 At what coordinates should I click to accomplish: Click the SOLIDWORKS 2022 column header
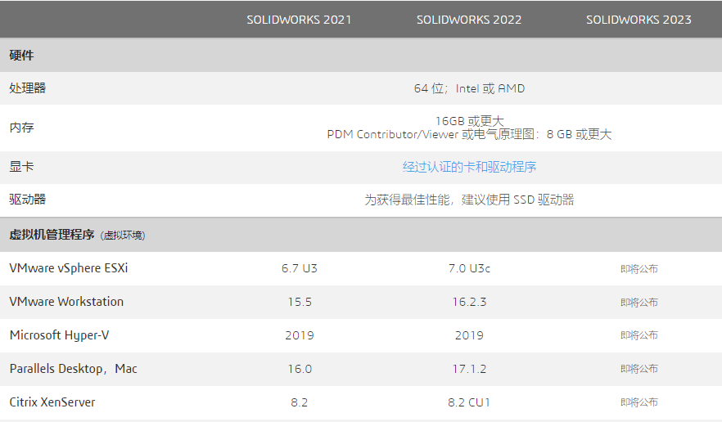[469, 20]
